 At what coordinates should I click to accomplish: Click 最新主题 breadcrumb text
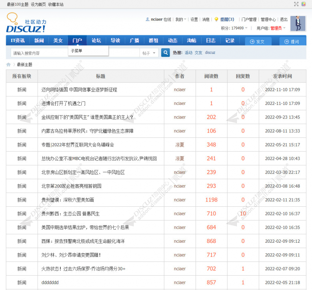24,64
